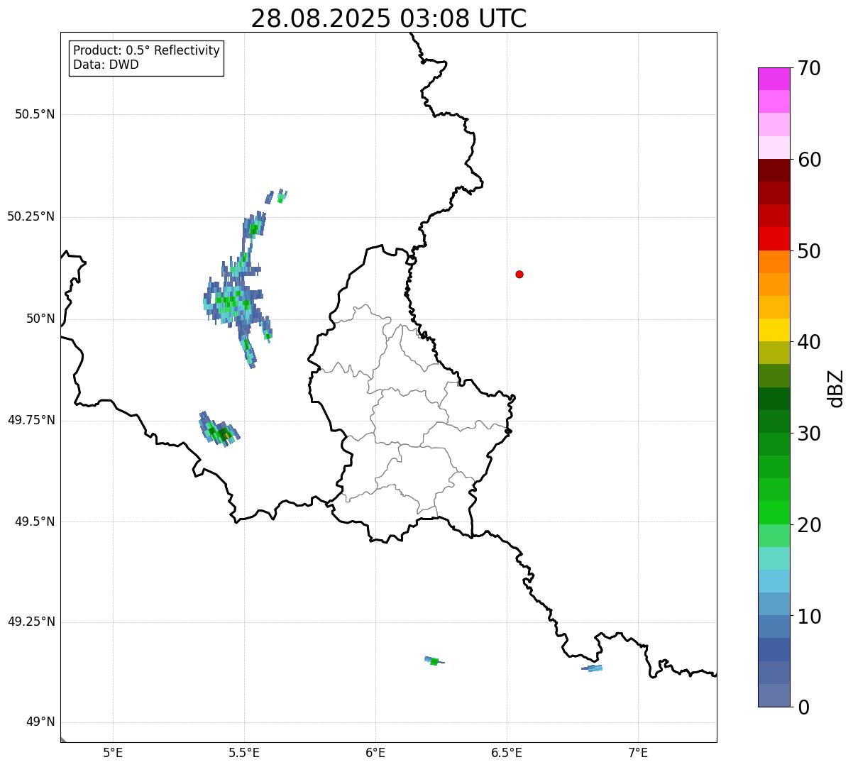Click the 50.25°N latitude label
The image size is (853, 767).
31,216
